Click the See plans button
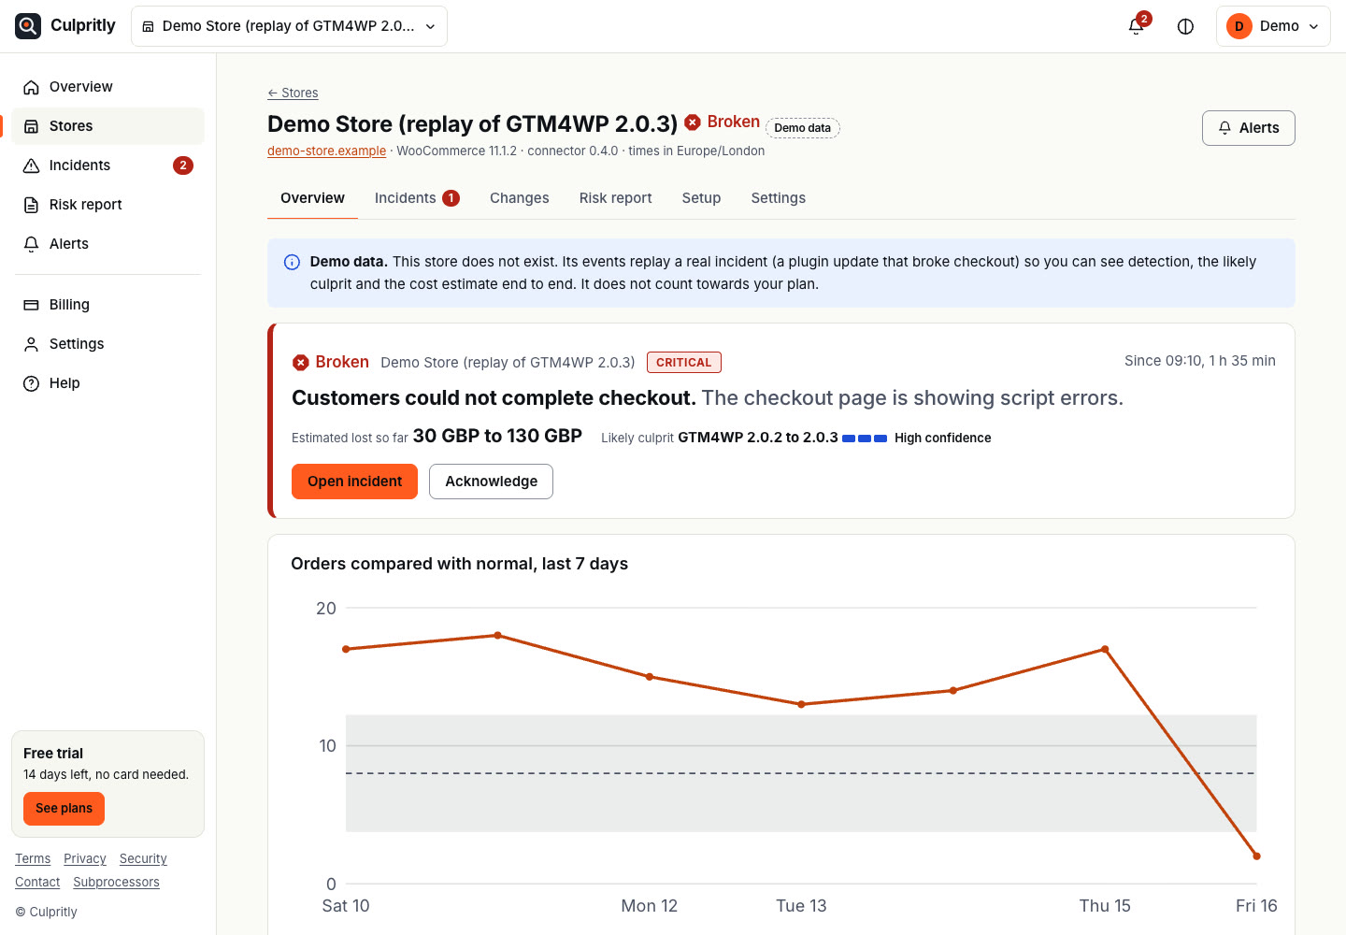This screenshot has height=935, width=1346. tap(64, 809)
